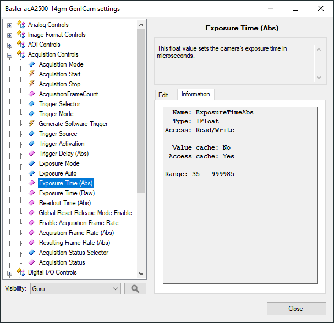Expand the Analog Controls tree node

click(10, 25)
